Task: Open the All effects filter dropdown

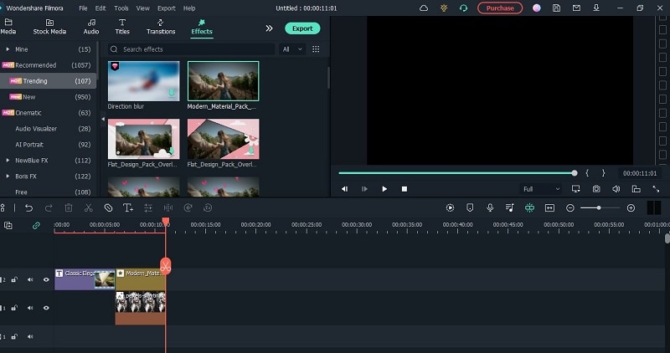Action: tap(292, 49)
